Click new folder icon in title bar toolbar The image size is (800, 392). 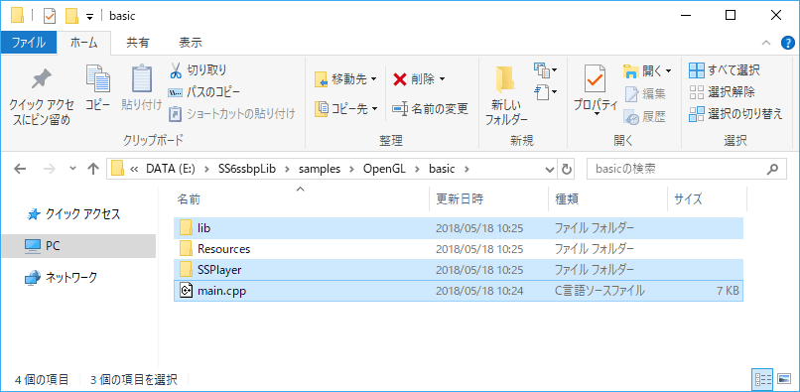(x=71, y=16)
